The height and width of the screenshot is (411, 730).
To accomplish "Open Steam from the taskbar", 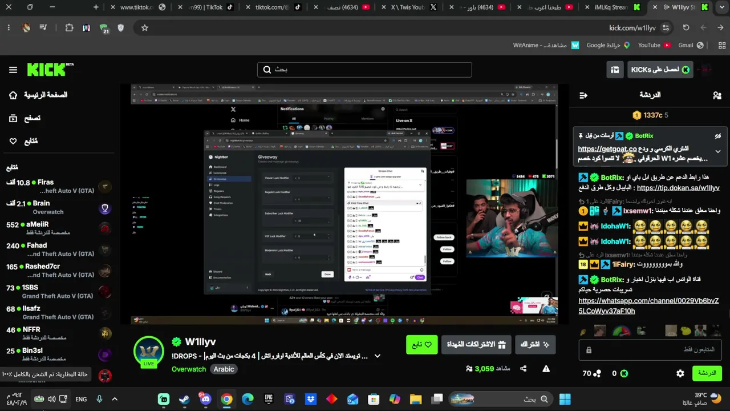I will [x=184, y=399].
